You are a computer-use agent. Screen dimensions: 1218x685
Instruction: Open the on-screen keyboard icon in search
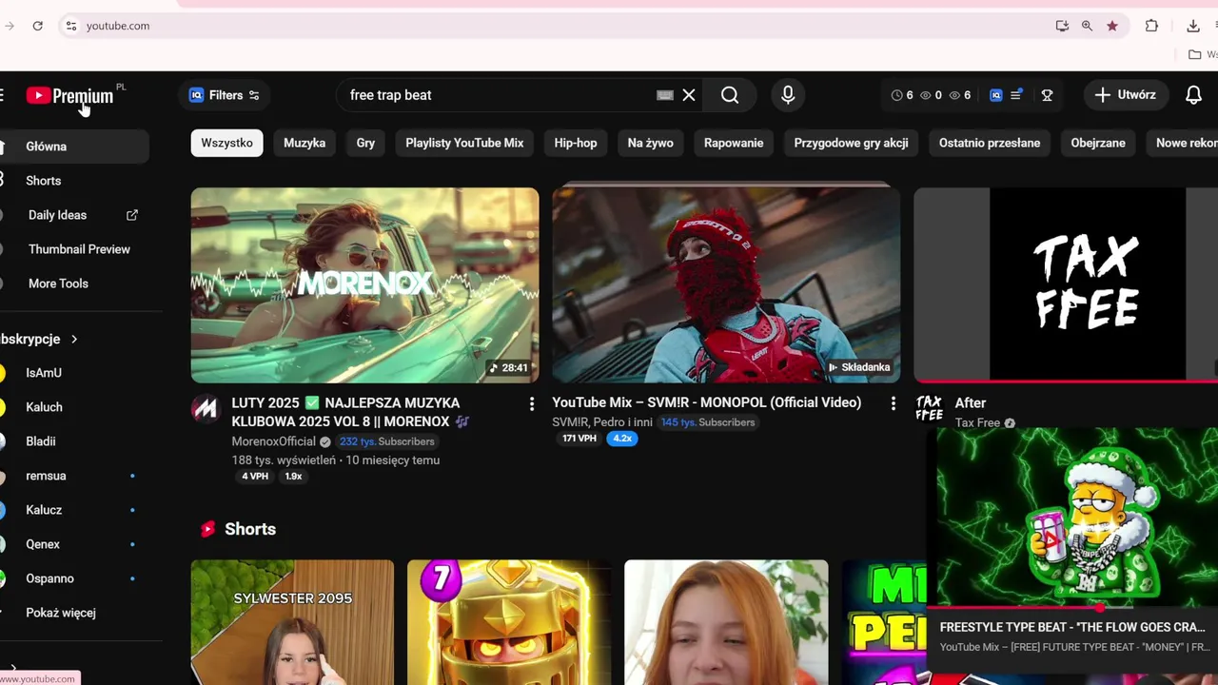tap(665, 95)
